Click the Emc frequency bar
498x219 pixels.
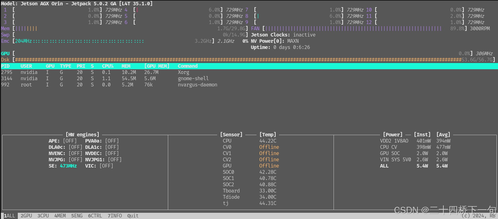coord(114,41)
